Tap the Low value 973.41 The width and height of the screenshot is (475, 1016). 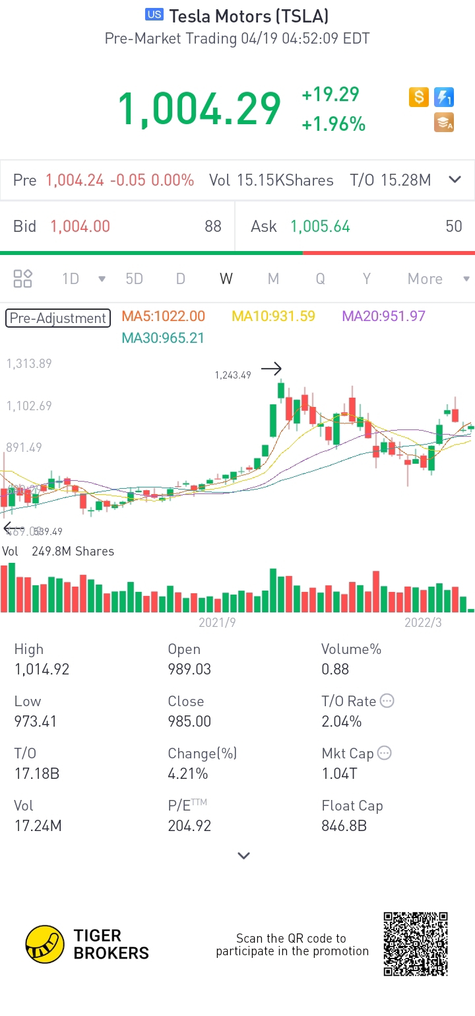(36, 721)
